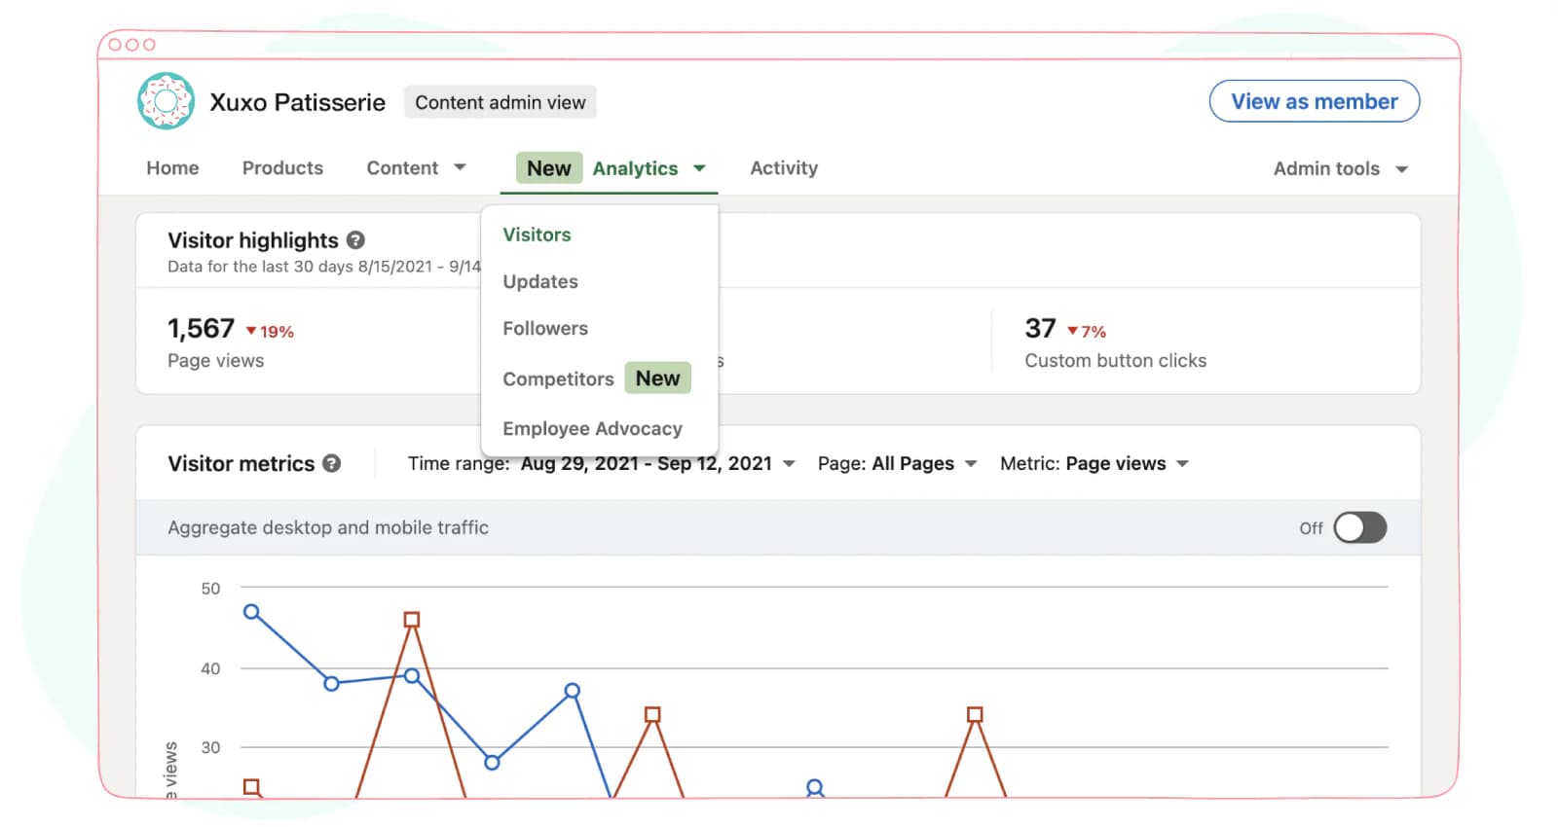Click the Xuxo Patisserie page name
Image resolution: width=1558 pixels, height=827 pixels.
pos(298,102)
